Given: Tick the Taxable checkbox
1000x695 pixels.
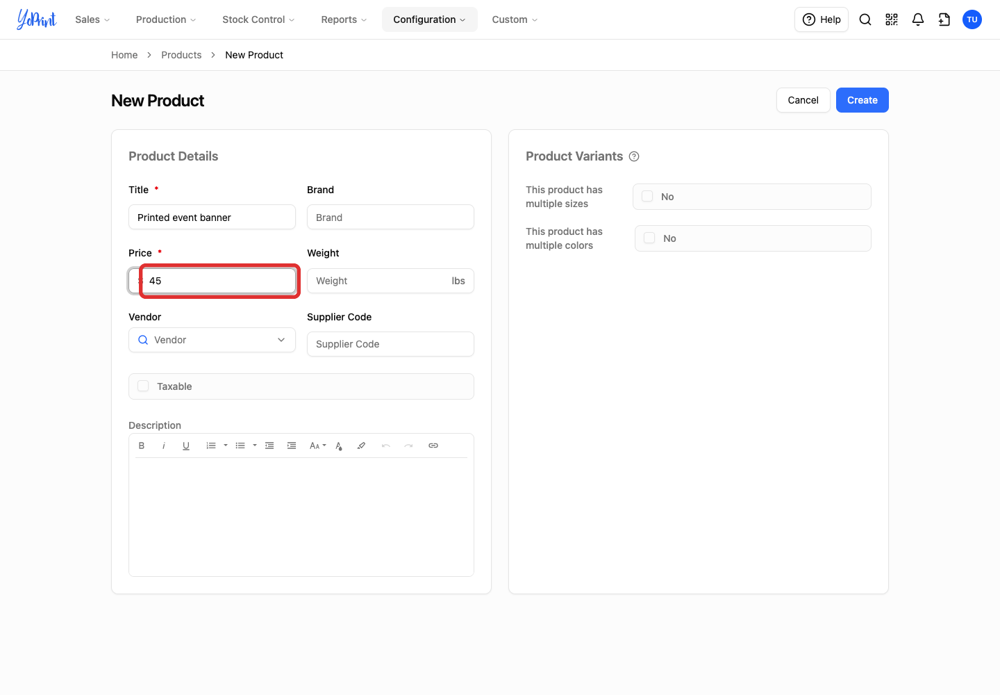Looking at the screenshot, I should pyautogui.click(x=143, y=386).
